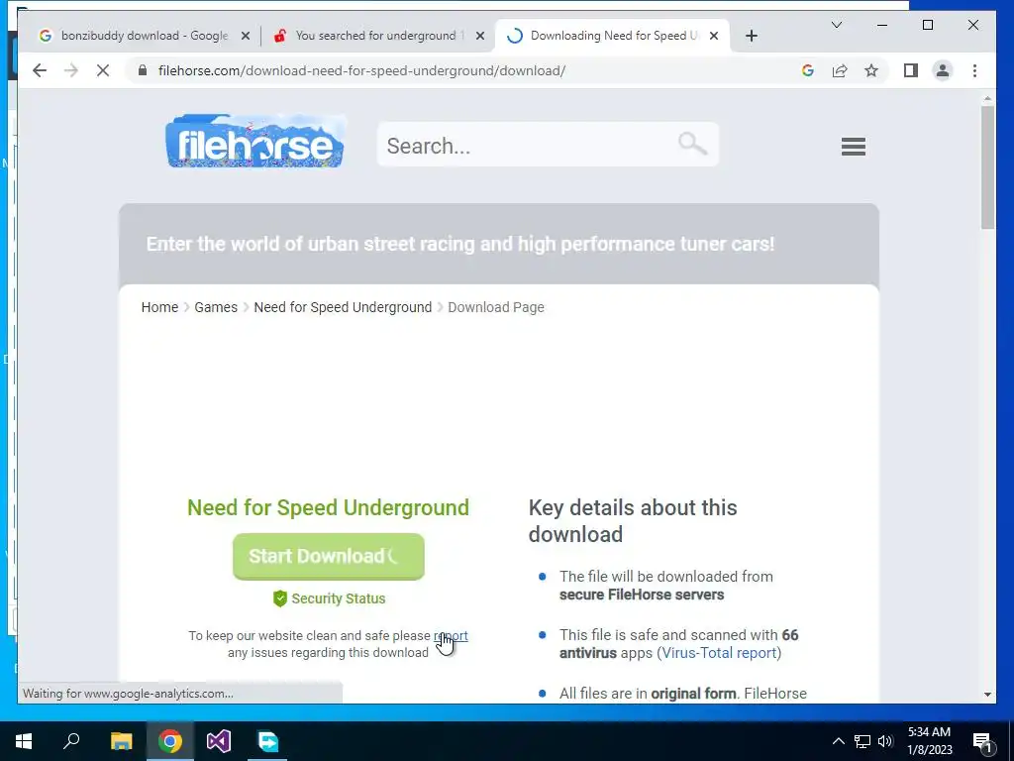This screenshot has width=1014, height=761.
Task: Click the network tray icon
Action: 862,741
